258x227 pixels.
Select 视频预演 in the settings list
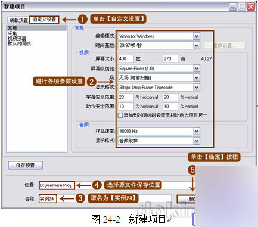click(17, 38)
